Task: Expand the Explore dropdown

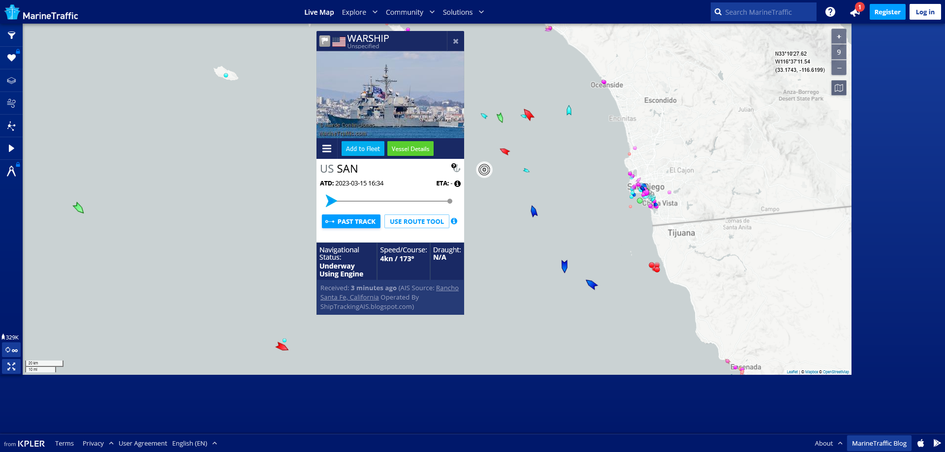Action: (360, 12)
